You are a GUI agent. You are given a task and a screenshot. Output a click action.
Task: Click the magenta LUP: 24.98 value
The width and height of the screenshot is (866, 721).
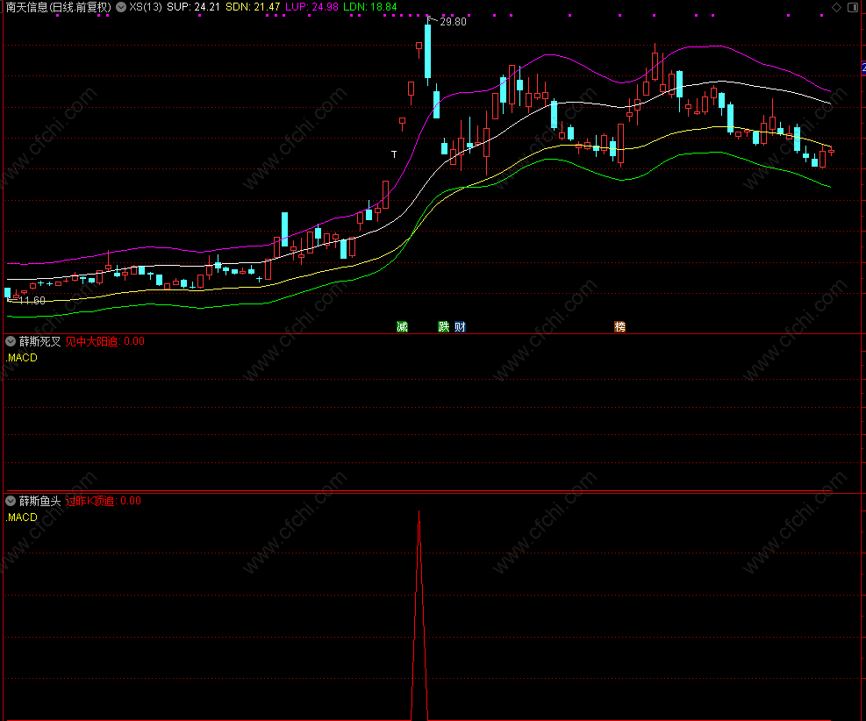tap(311, 7)
